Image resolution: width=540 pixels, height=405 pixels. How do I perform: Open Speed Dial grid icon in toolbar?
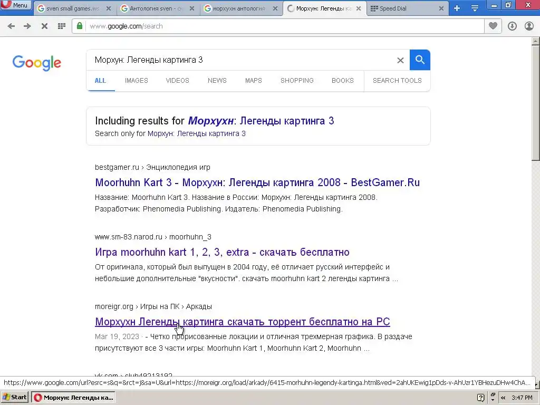click(x=62, y=26)
